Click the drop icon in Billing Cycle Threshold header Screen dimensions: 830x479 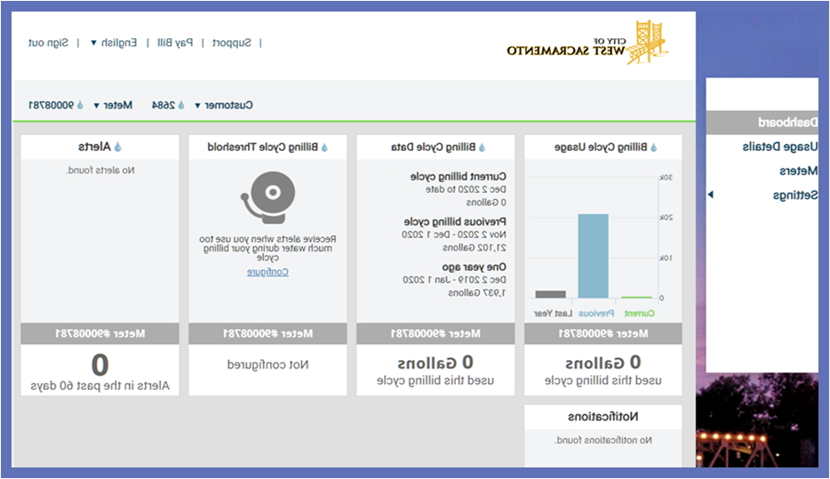click(x=324, y=148)
